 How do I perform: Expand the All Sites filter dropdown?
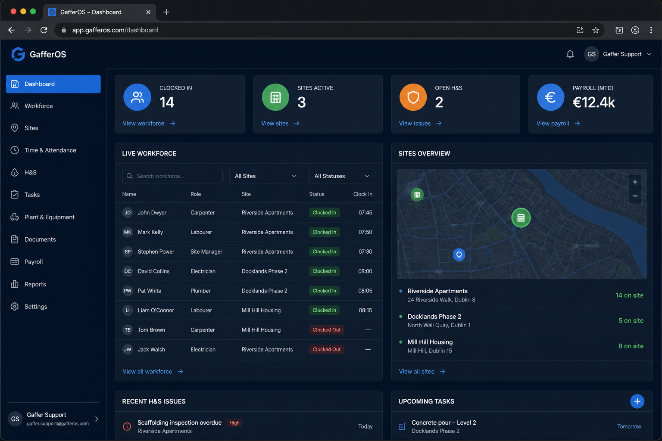point(265,176)
